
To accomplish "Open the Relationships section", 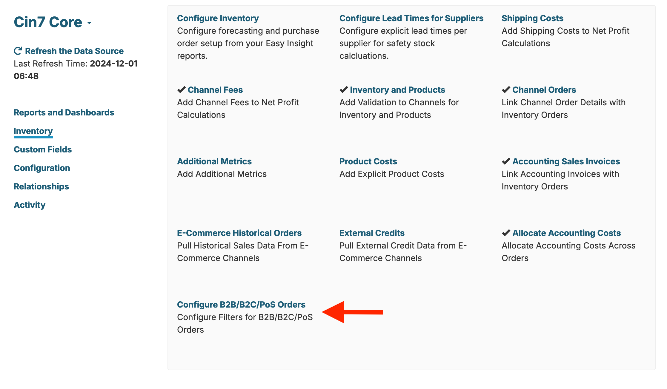I will click(41, 186).
